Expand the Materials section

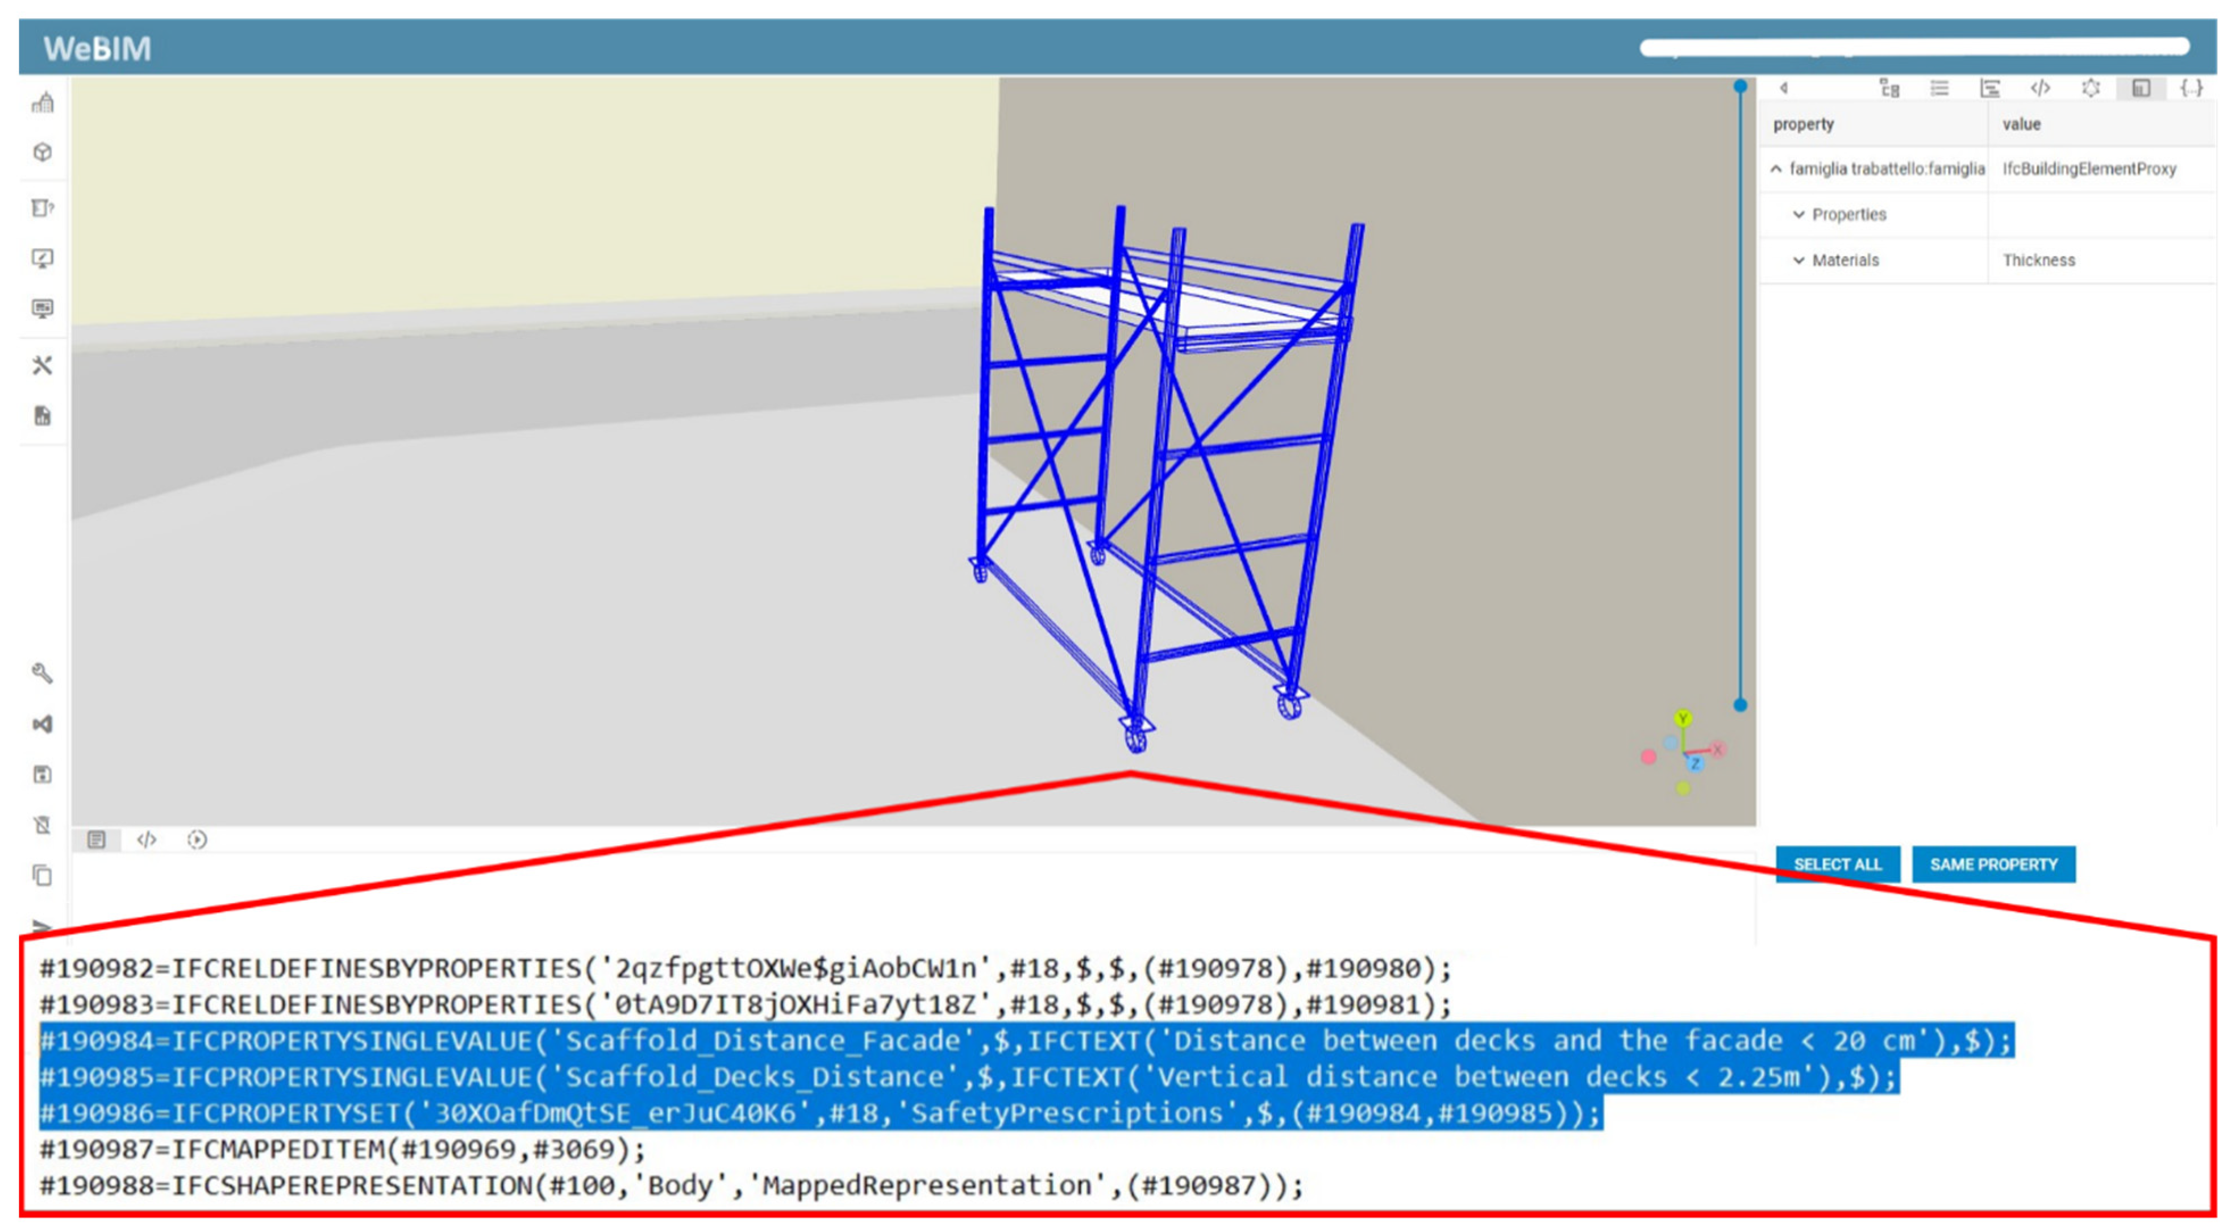(1799, 260)
